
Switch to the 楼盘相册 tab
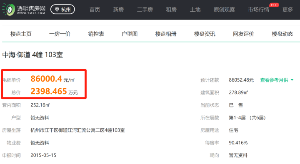(166, 34)
